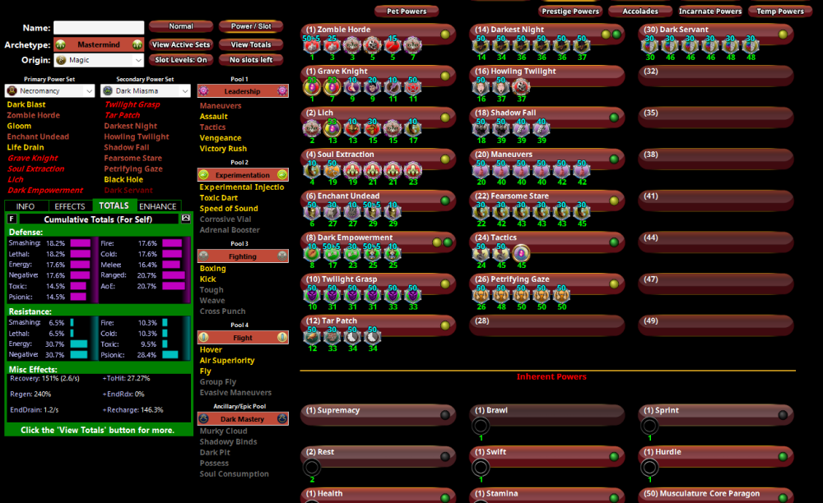Toggle the green indicator on Shadow Fall
The height and width of the screenshot is (503, 823).
click(615, 118)
